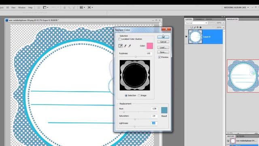Click the Saturation slider handle
Screen dimensions: 259x146
click(135, 119)
